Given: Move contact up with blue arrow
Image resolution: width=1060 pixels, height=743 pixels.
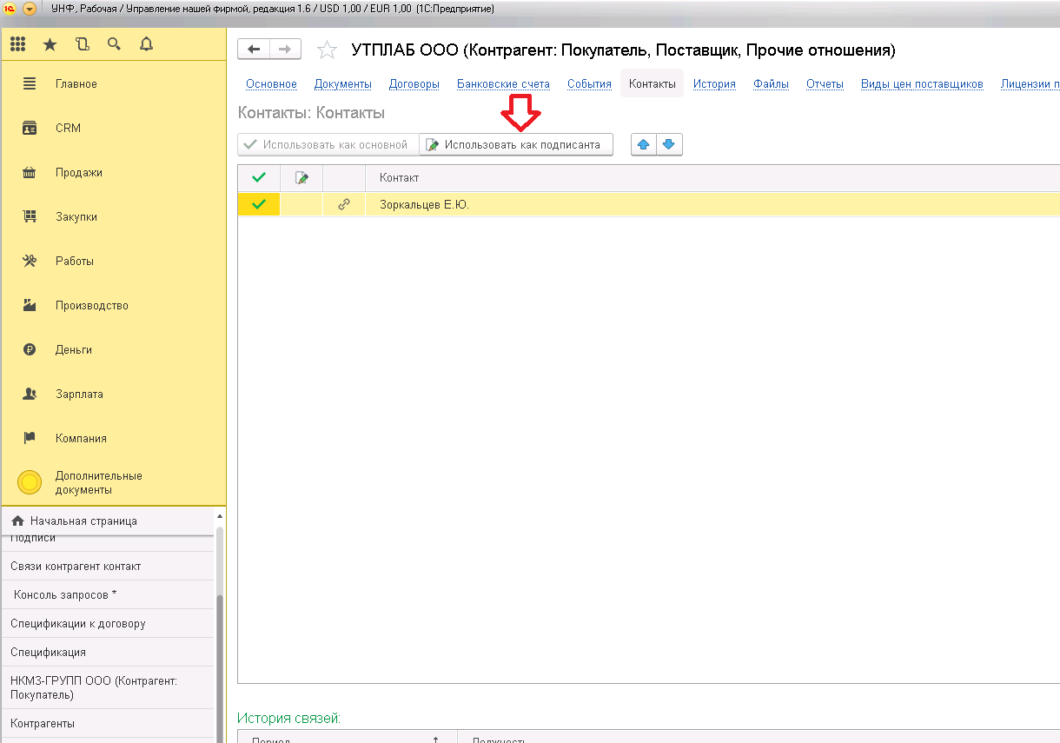Looking at the screenshot, I should pyautogui.click(x=643, y=145).
